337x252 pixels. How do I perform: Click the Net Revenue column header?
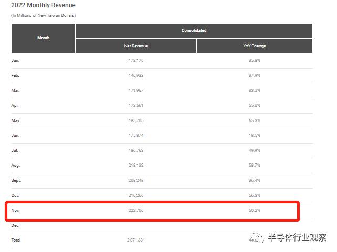coord(135,46)
